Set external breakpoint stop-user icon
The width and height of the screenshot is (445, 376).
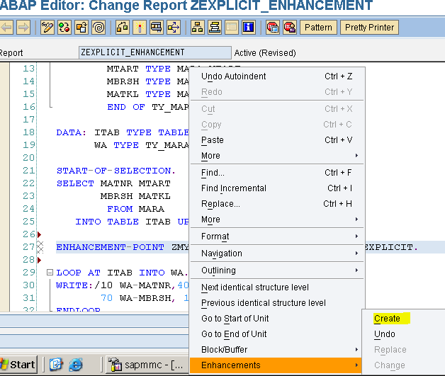(290, 28)
